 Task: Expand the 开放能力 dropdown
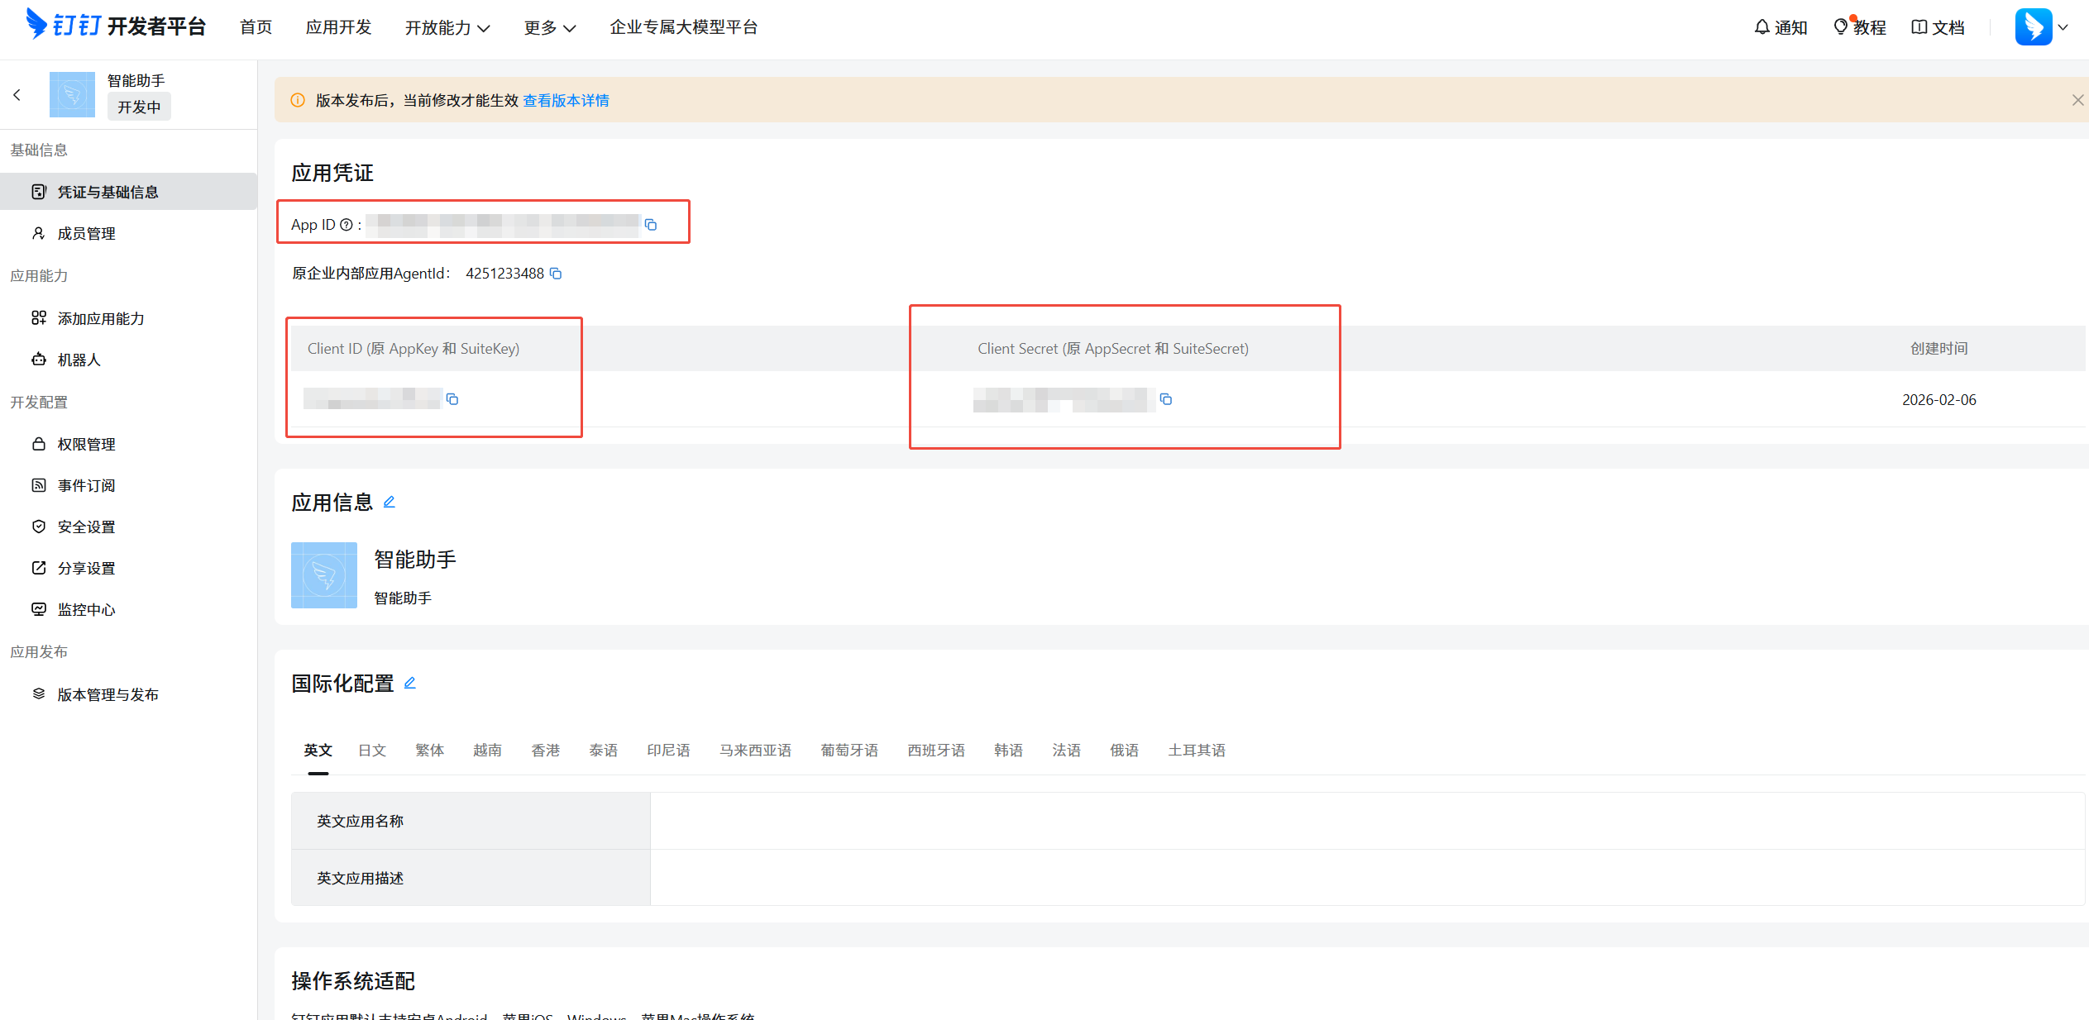pyautogui.click(x=447, y=27)
